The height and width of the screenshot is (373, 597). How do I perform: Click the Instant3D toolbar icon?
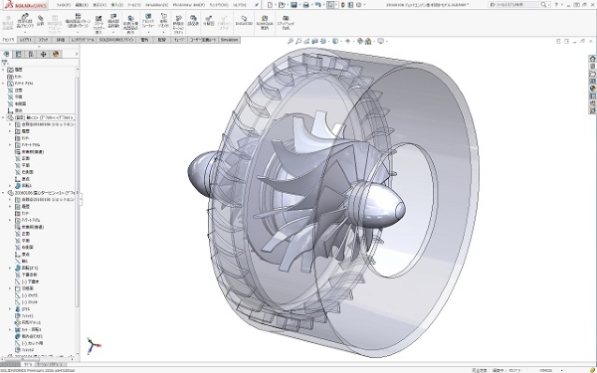coord(244,21)
